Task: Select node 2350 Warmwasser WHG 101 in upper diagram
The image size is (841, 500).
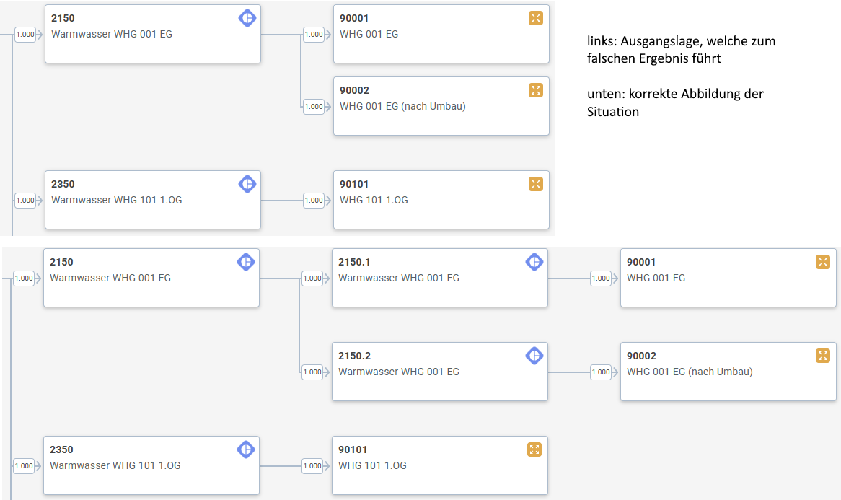Action: (152, 200)
